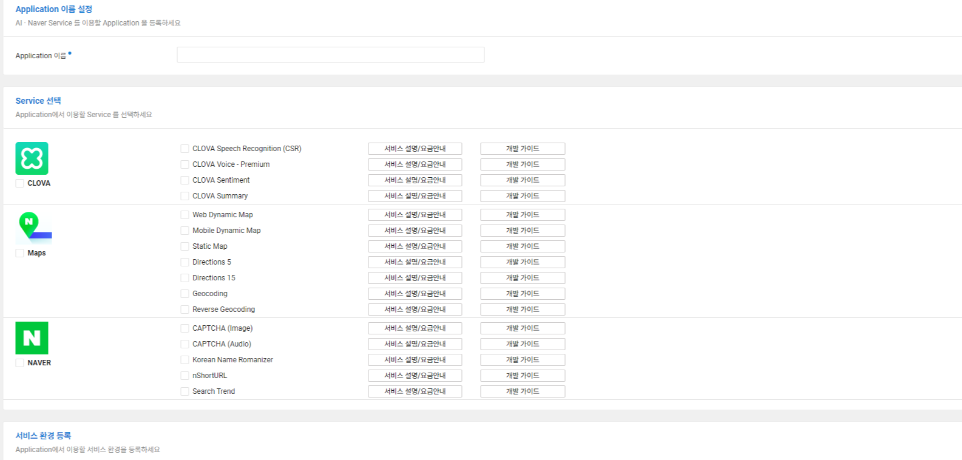Open 서비스 설명/요금안내 for CLOVA Summary
This screenshot has width=962, height=460.
click(x=415, y=196)
